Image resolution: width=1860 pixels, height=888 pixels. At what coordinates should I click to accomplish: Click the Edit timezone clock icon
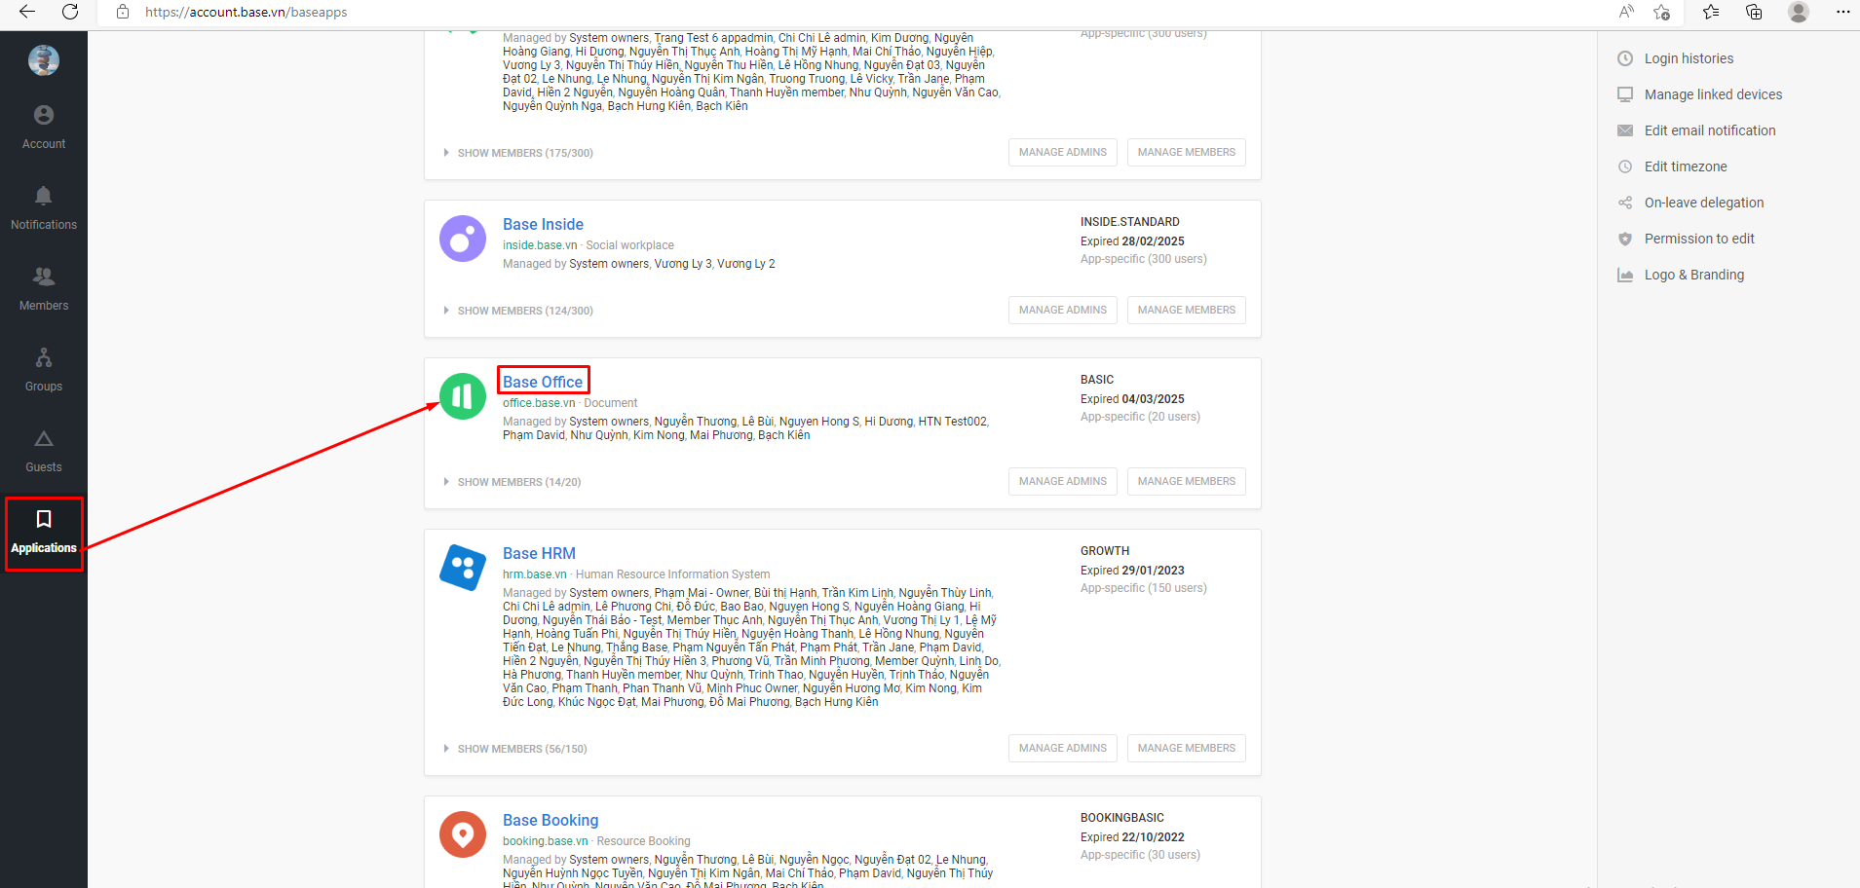tap(1625, 166)
